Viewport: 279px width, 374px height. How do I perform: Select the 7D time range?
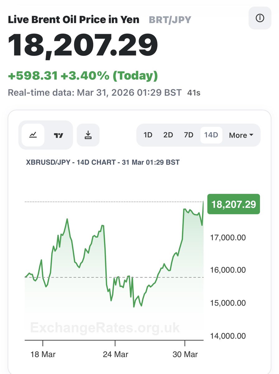189,135
